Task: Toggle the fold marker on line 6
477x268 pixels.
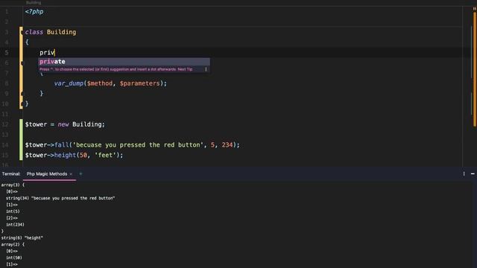Action: 22,63
